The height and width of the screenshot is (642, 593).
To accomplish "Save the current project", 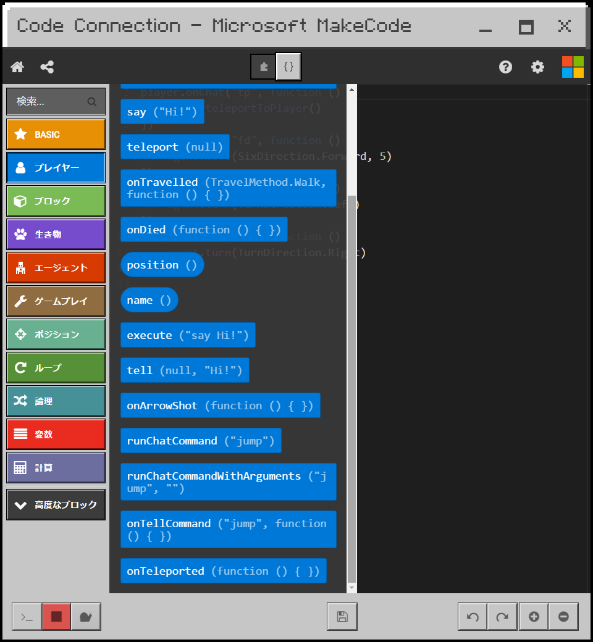I will point(342,616).
